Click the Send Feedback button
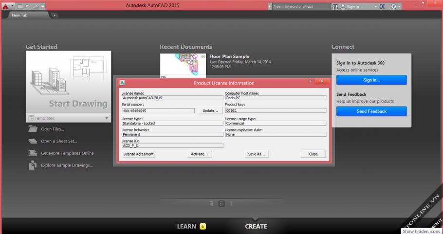 tap(371, 111)
